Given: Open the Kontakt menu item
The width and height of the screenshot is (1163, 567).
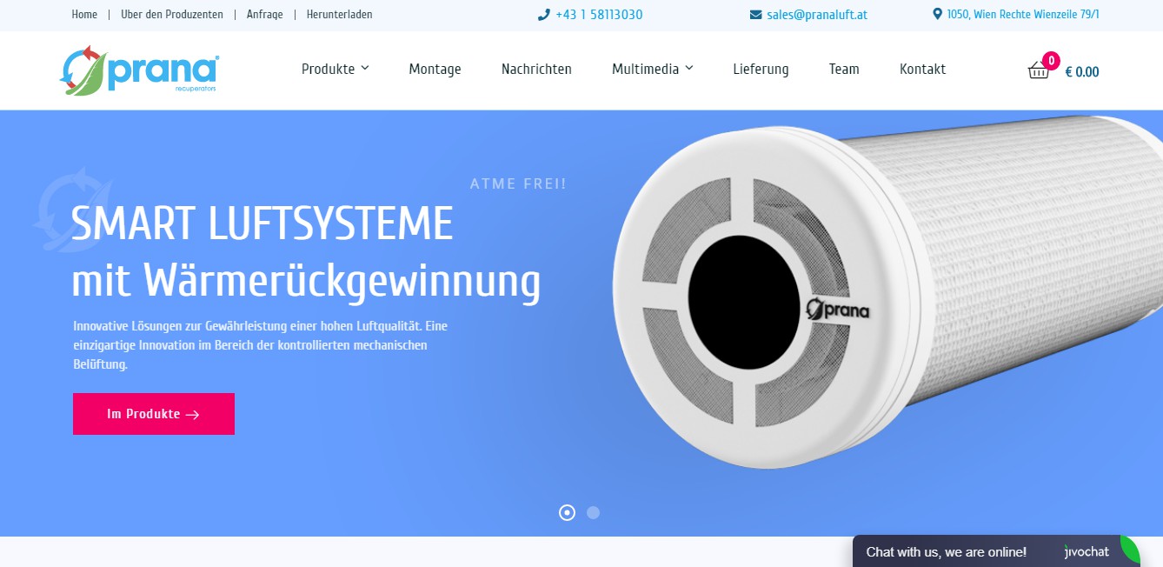Looking at the screenshot, I should tap(922, 70).
